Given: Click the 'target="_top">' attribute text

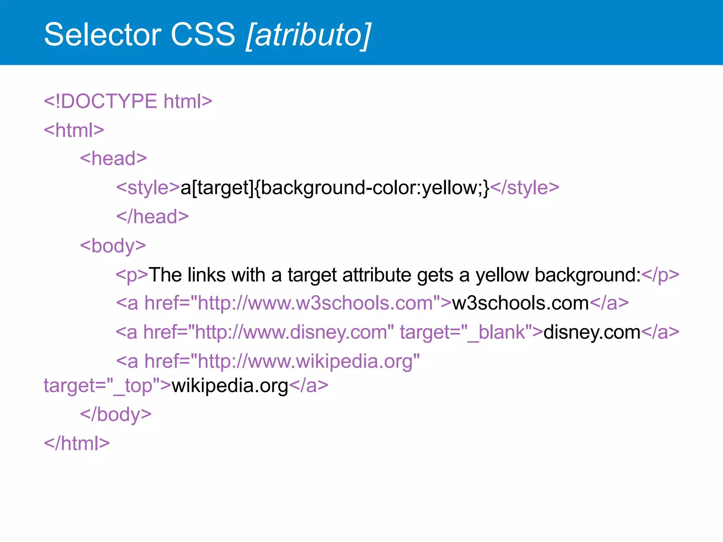Looking at the screenshot, I should pyautogui.click(x=107, y=386).
